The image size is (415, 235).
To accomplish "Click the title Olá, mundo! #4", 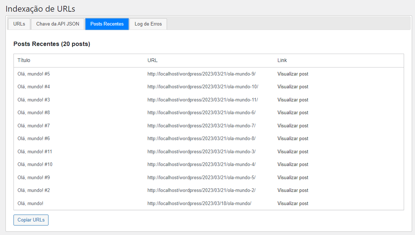I will (34, 86).
